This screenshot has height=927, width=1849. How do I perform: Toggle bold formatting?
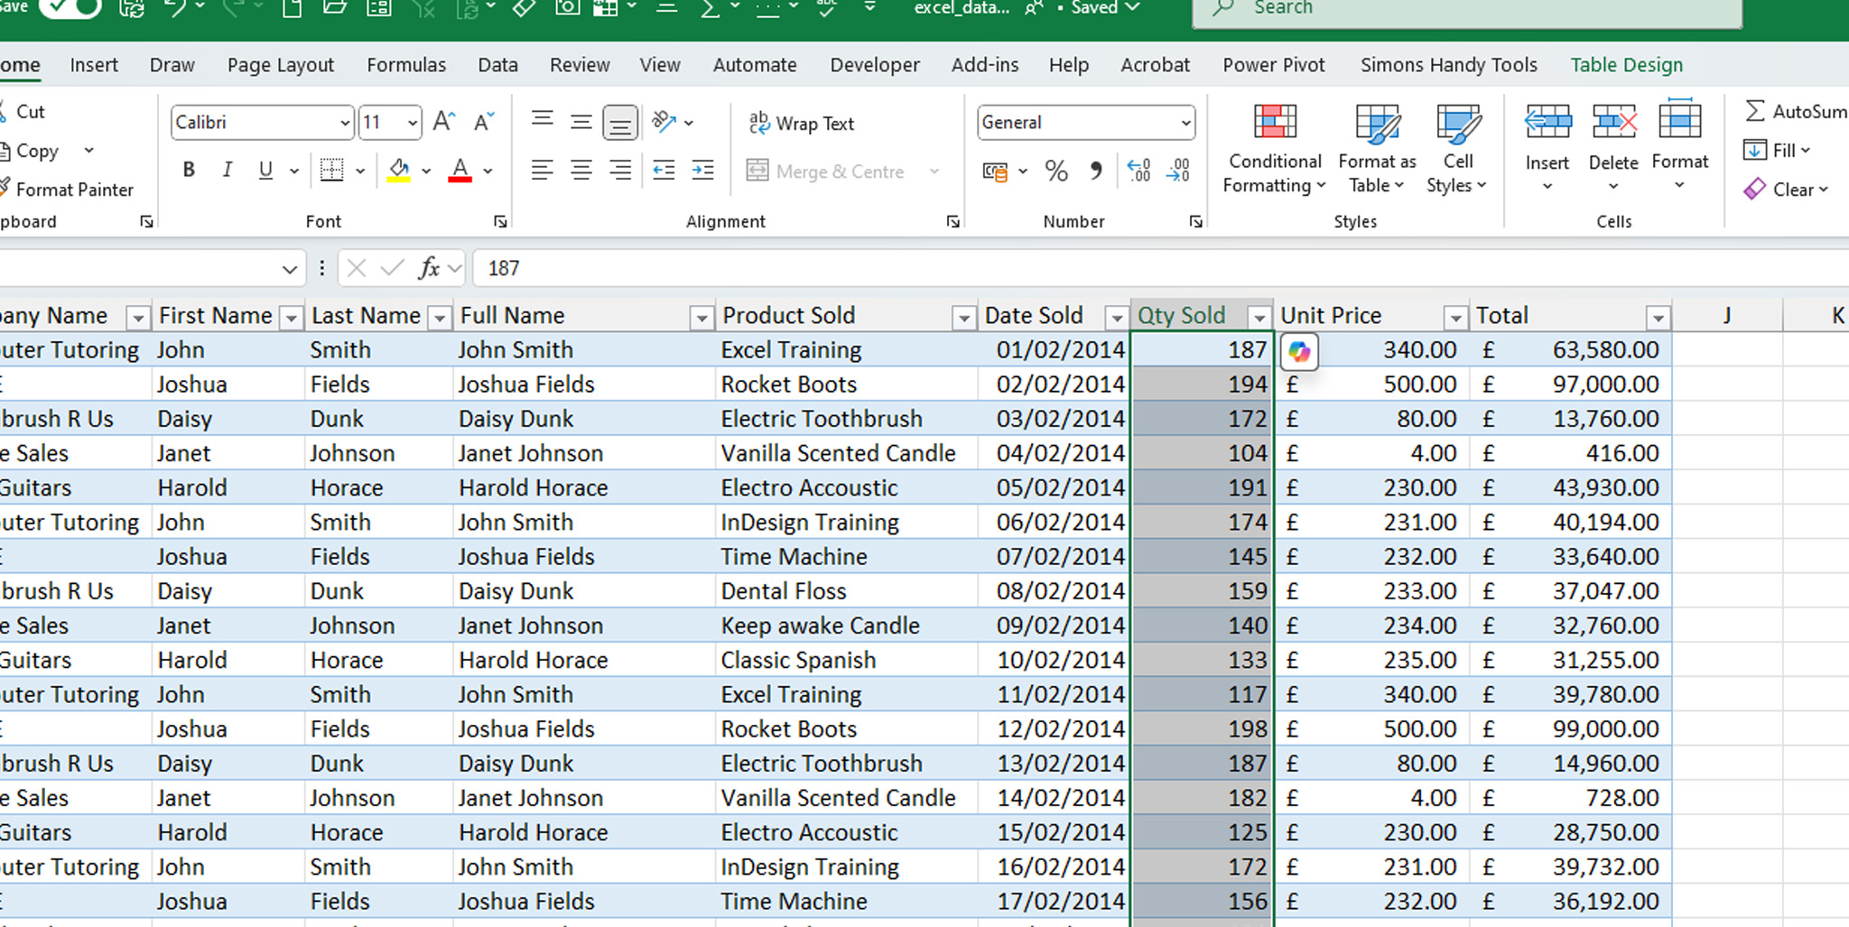click(x=189, y=170)
